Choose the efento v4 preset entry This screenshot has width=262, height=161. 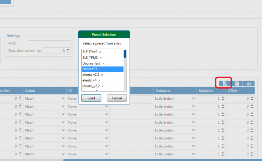click(x=89, y=80)
